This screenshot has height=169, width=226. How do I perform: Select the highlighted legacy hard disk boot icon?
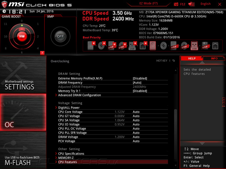point(153,46)
